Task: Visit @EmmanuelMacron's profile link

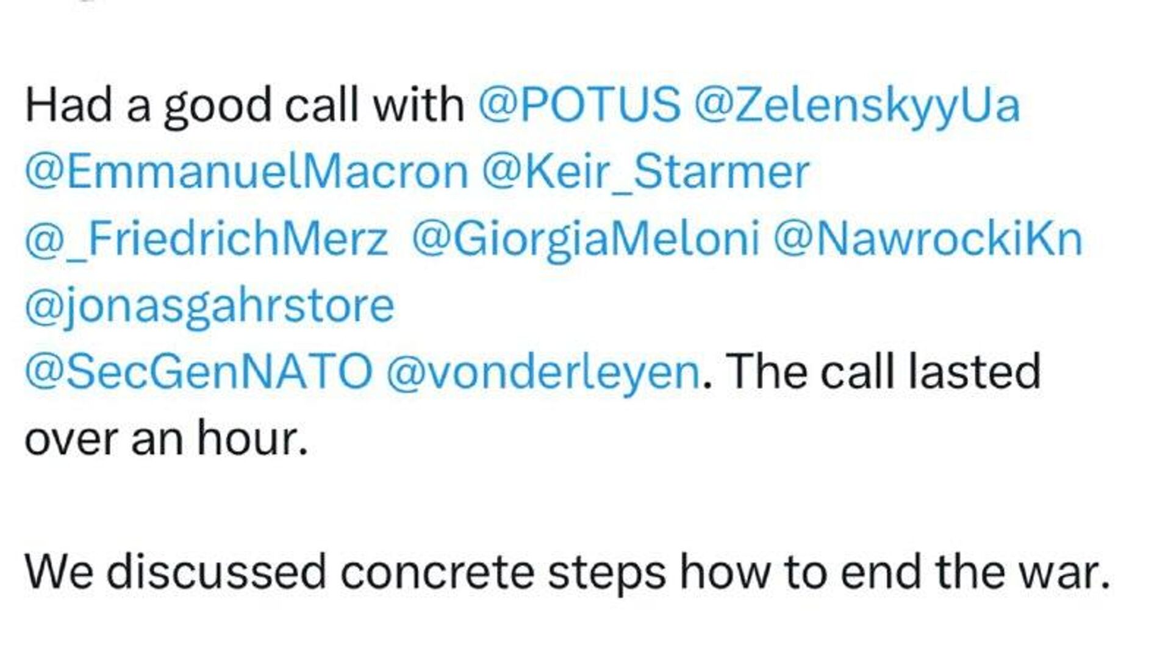Action: point(246,172)
